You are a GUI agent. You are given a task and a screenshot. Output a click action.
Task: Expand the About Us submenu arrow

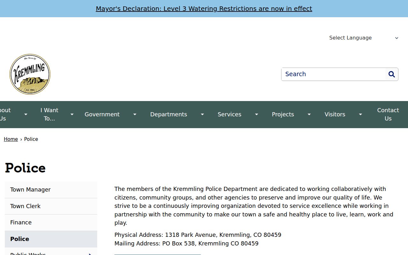26,114
